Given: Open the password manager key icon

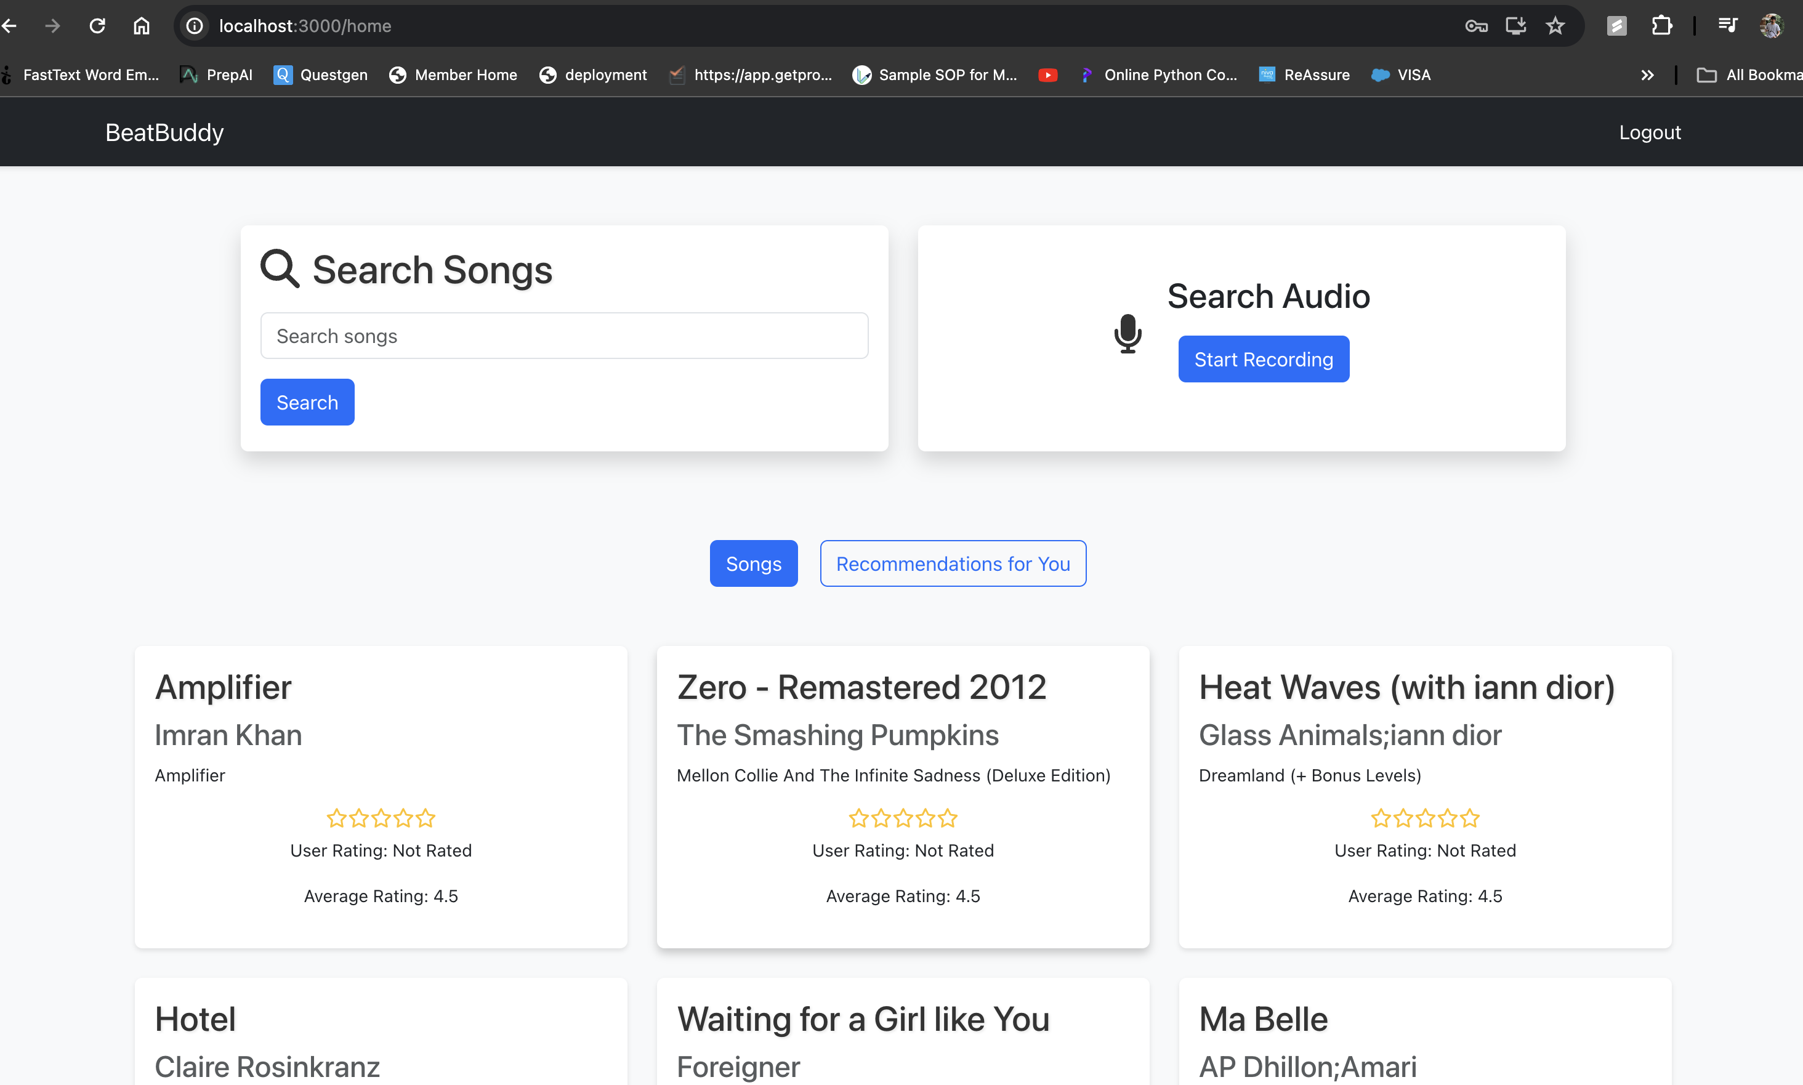Looking at the screenshot, I should pyautogui.click(x=1476, y=26).
